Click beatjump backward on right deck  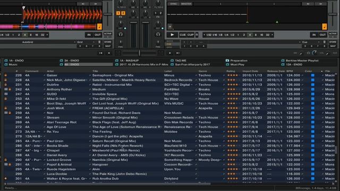click(308, 4)
